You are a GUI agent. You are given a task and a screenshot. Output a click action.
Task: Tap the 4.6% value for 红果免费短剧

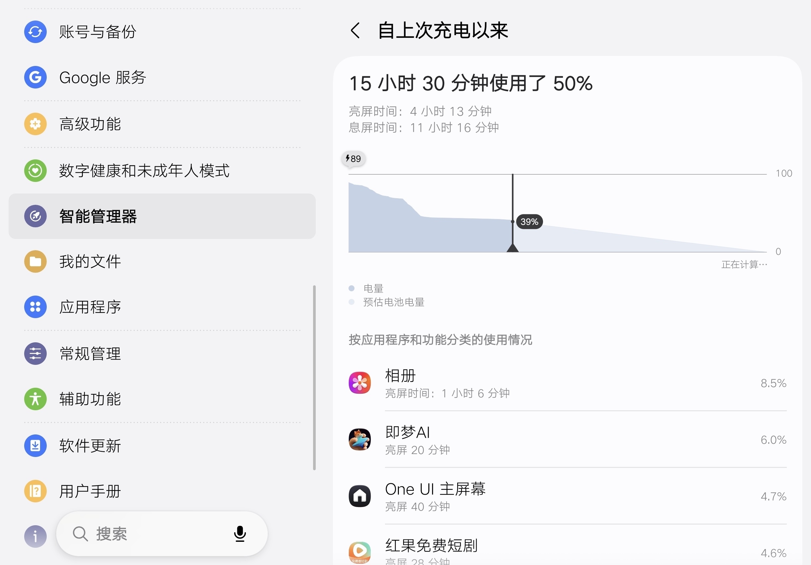coord(773,553)
